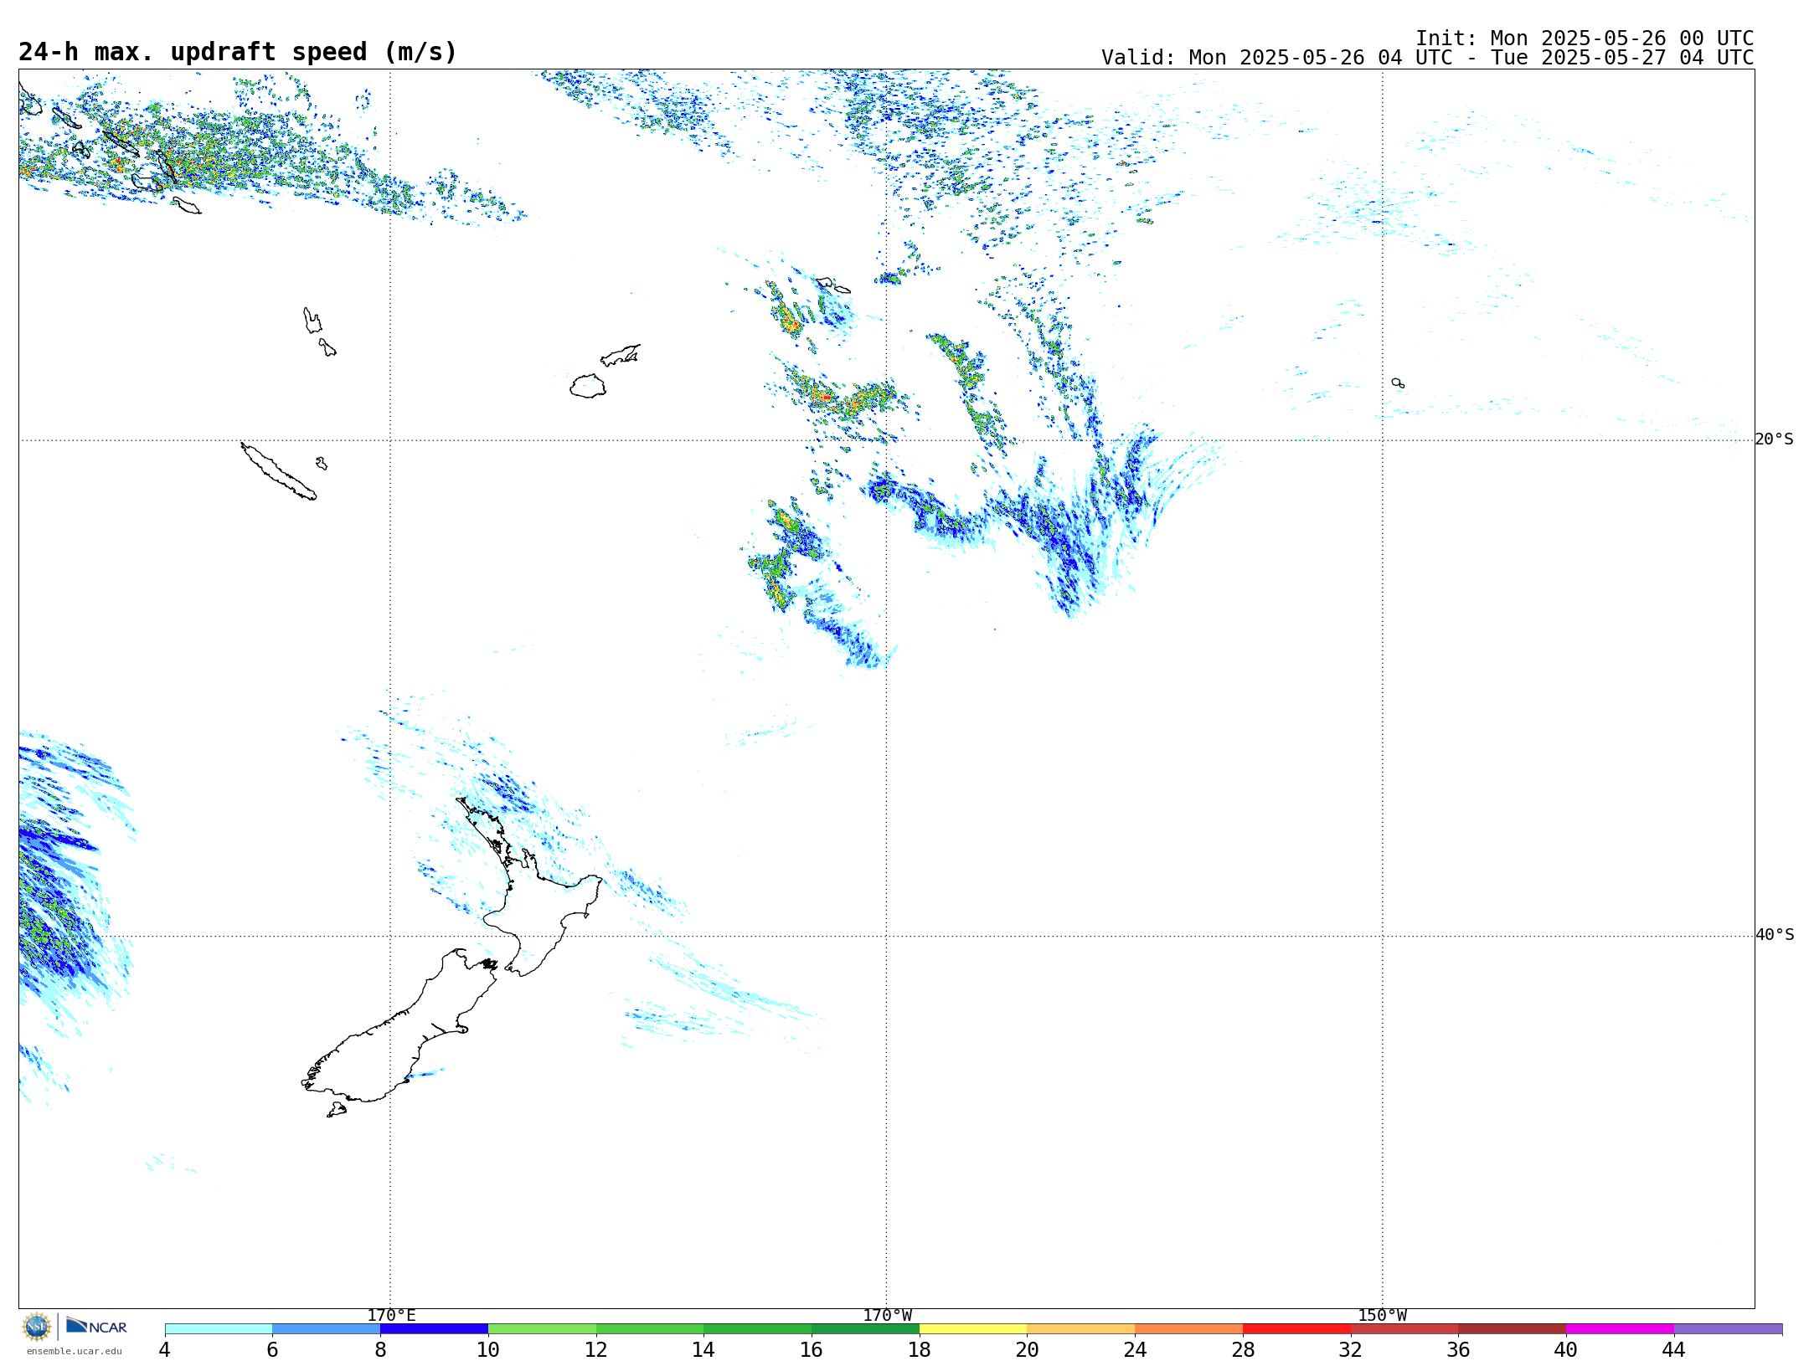Click the colorbar tick label '32'

1351,1349
